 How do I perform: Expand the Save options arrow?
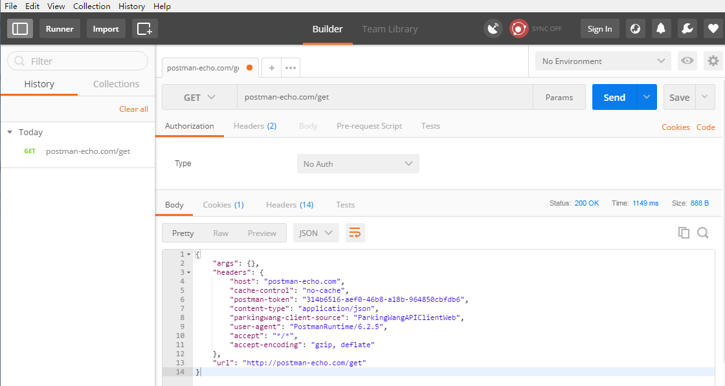[705, 97]
